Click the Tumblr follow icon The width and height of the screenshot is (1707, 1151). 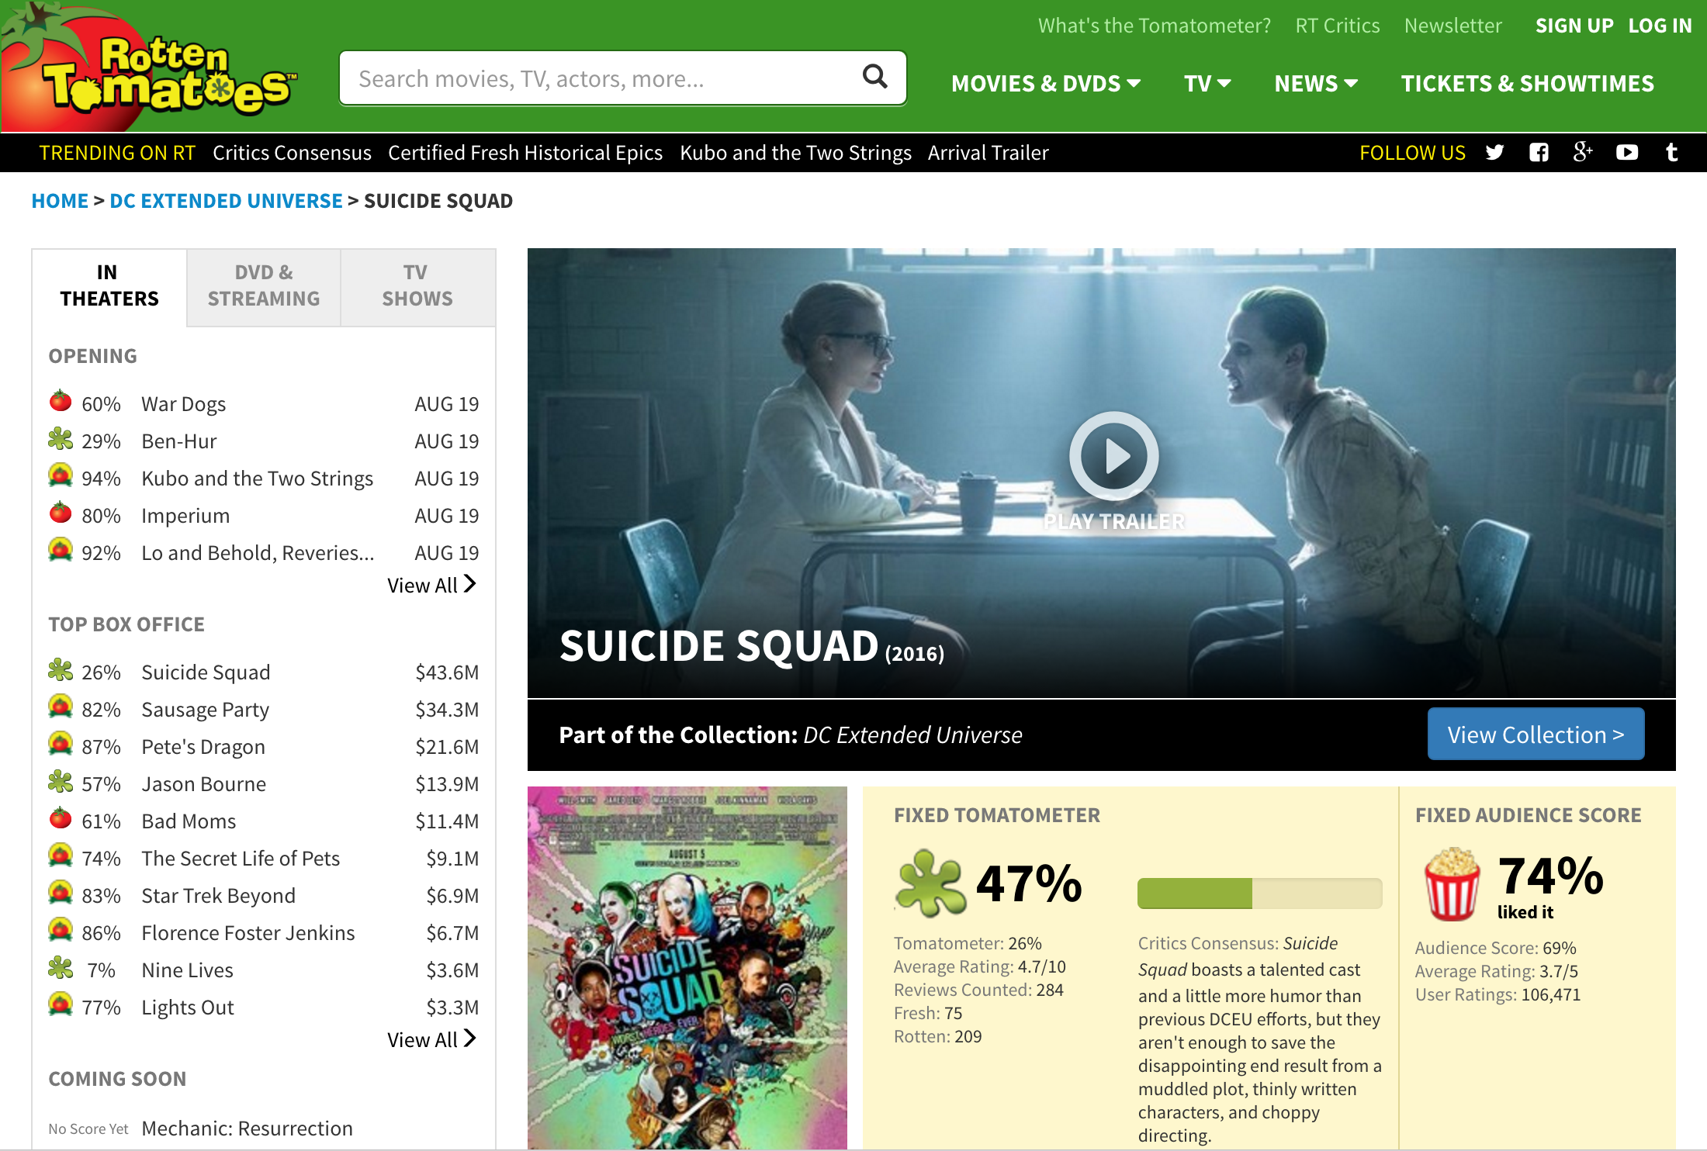[x=1671, y=152]
